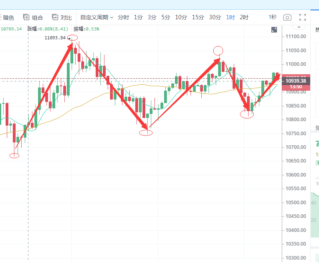Viewport: 319px width, 262px height.
Task: Click the 3分 interval option
Action: [152, 17]
